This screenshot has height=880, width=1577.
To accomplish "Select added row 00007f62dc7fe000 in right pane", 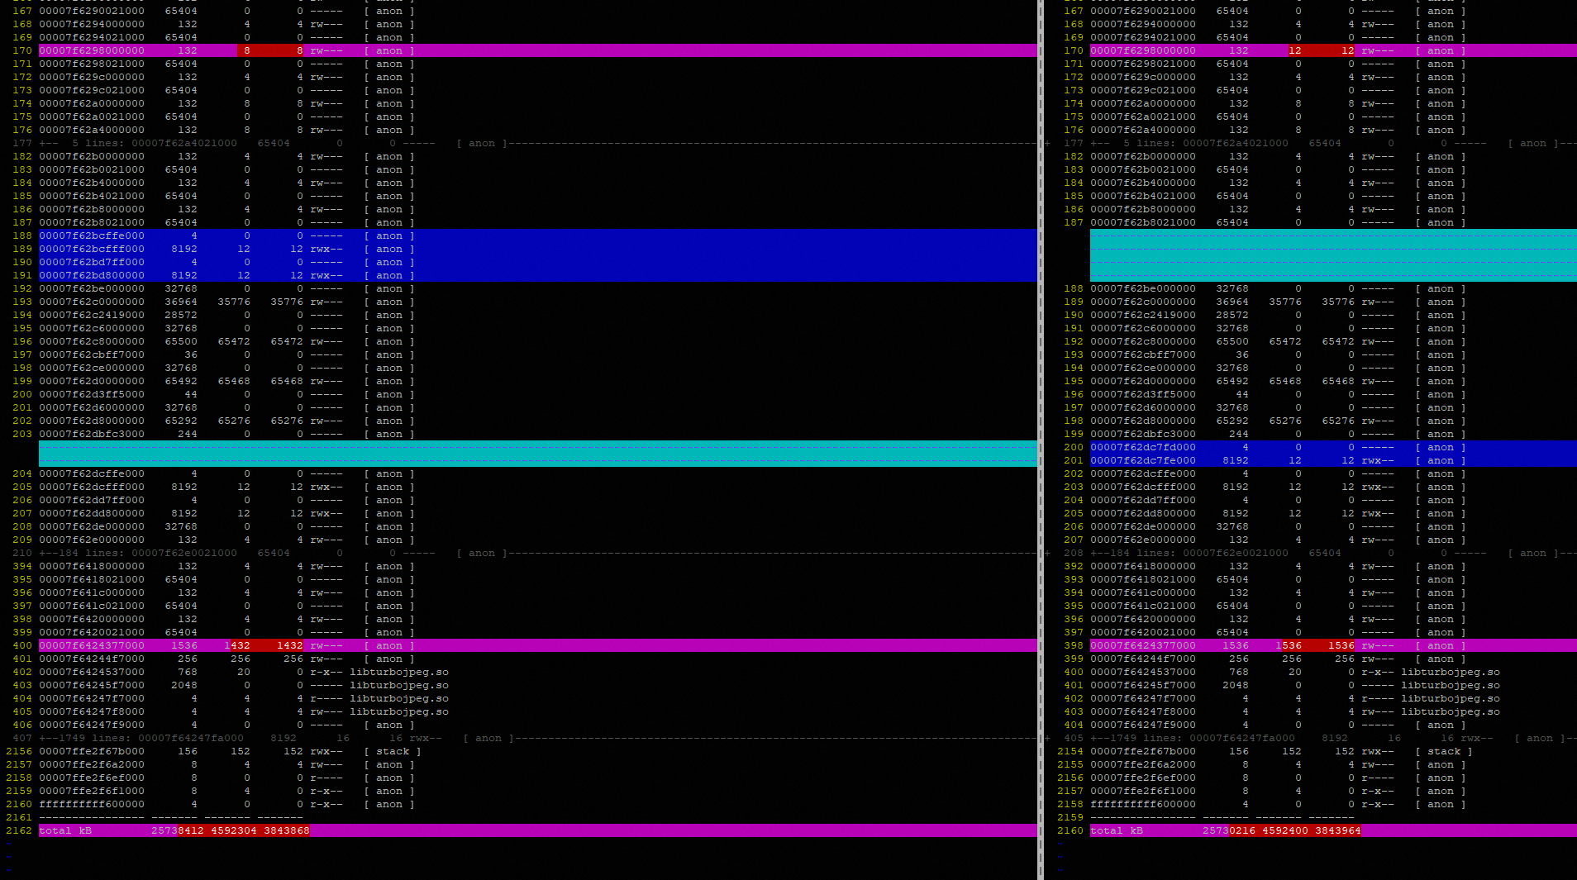I will 1333,460.
